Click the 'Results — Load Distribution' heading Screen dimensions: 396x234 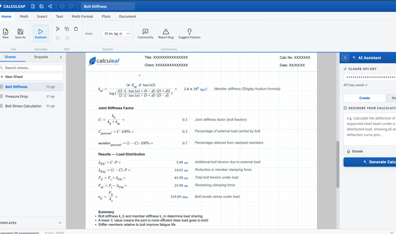click(121, 154)
